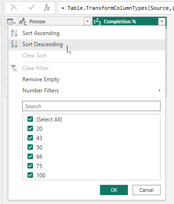Close the Completion % column filter dropdown

(162, 21)
